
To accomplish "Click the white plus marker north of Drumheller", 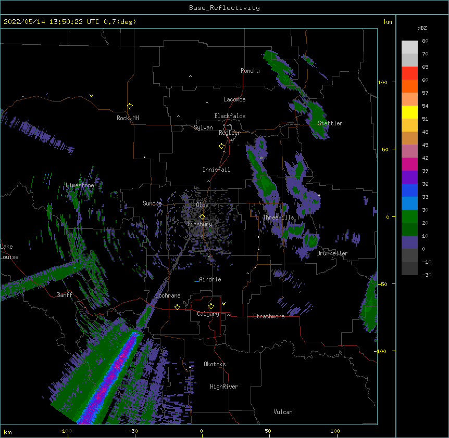I will click(319, 195).
